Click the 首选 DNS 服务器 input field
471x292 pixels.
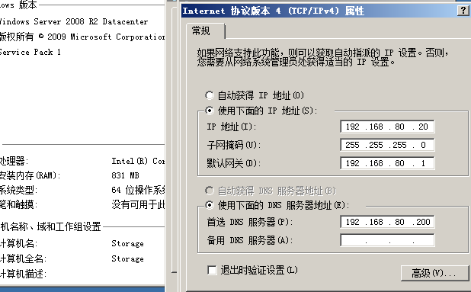point(387,222)
